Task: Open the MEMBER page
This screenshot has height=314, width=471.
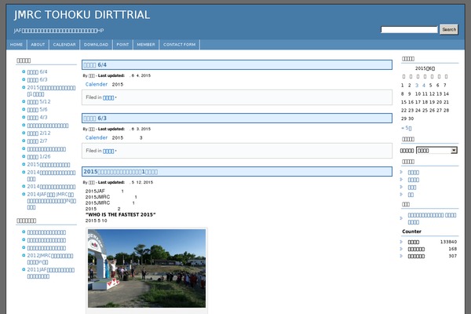Action: 146,45
